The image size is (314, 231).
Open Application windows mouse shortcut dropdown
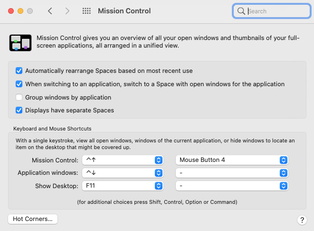tap(232, 173)
